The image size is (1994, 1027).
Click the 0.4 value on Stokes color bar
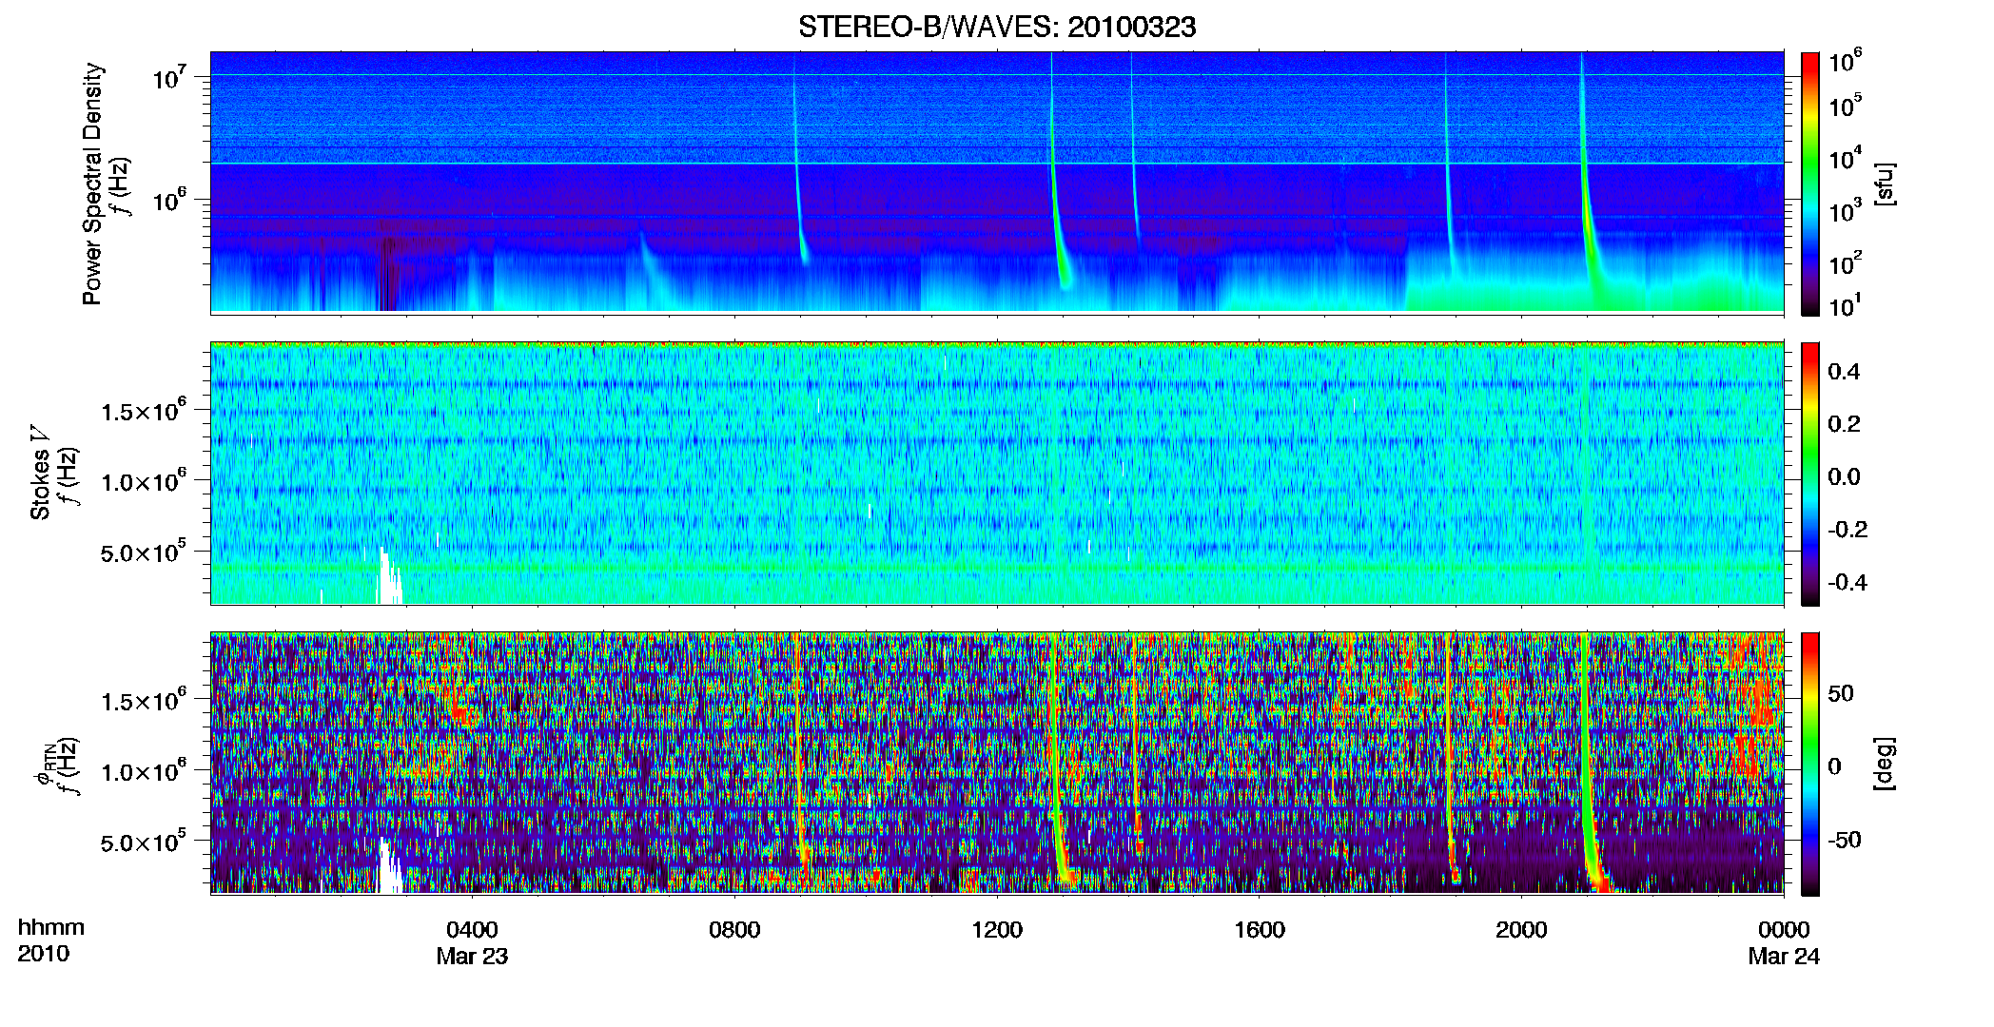click(1844, 372)
